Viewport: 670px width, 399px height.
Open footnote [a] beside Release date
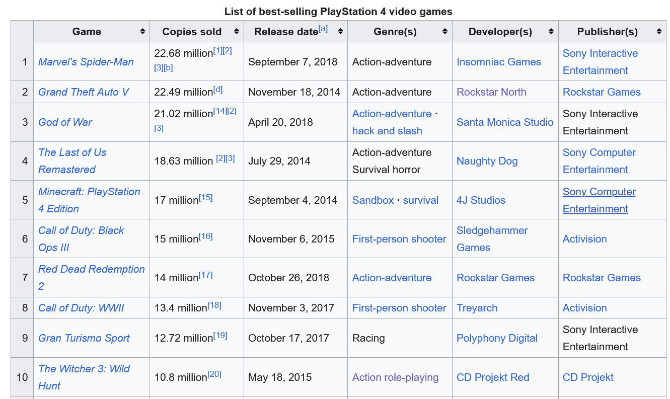(x=323, y=29)
